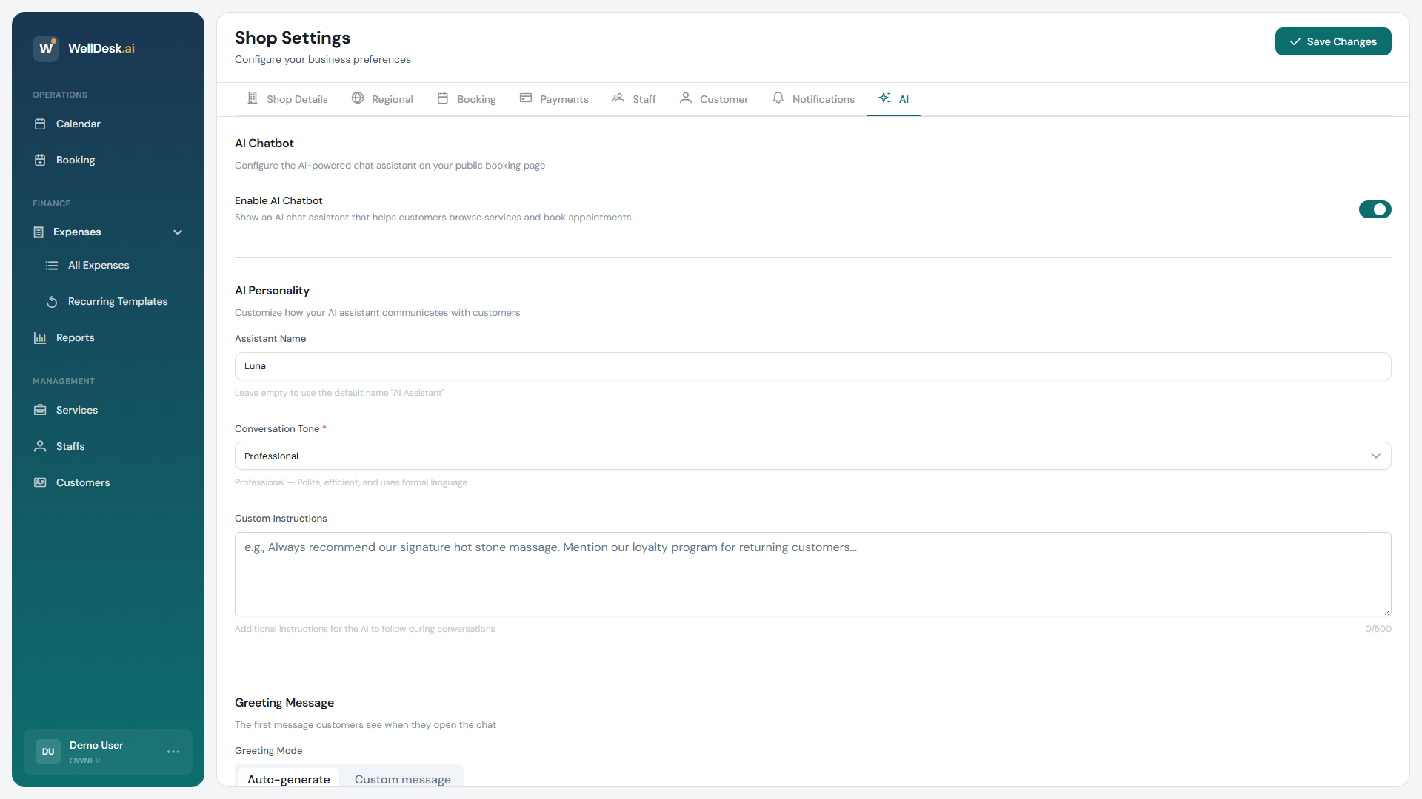Image resolution: width=1422 pixels, height=799 pixels.
Task: Open the Calendar section in sidebar
Action: pos(79,124)
